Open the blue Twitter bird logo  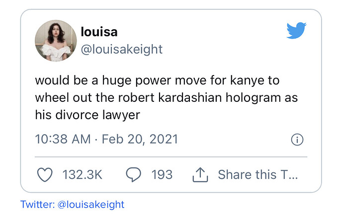click(296, 31)
